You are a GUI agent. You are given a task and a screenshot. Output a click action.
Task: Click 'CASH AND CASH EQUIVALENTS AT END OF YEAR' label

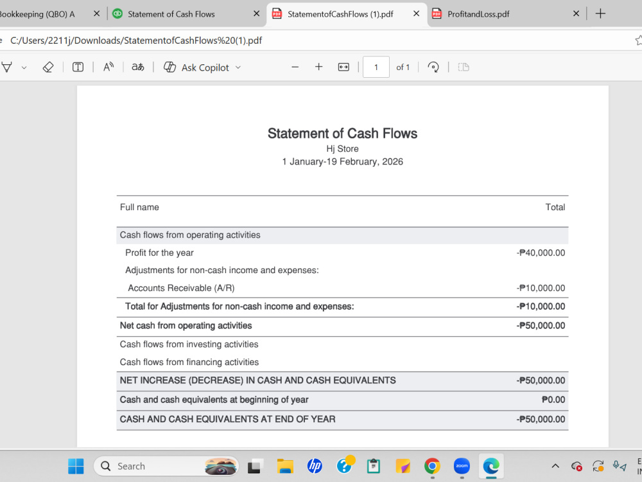(227, 419)
